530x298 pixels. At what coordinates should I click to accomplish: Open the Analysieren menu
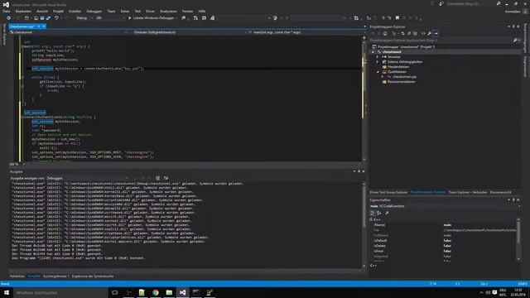[x=168, y=11]
